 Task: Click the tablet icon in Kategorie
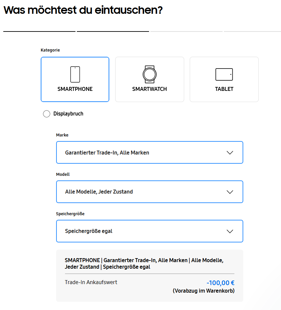point(224,74)
